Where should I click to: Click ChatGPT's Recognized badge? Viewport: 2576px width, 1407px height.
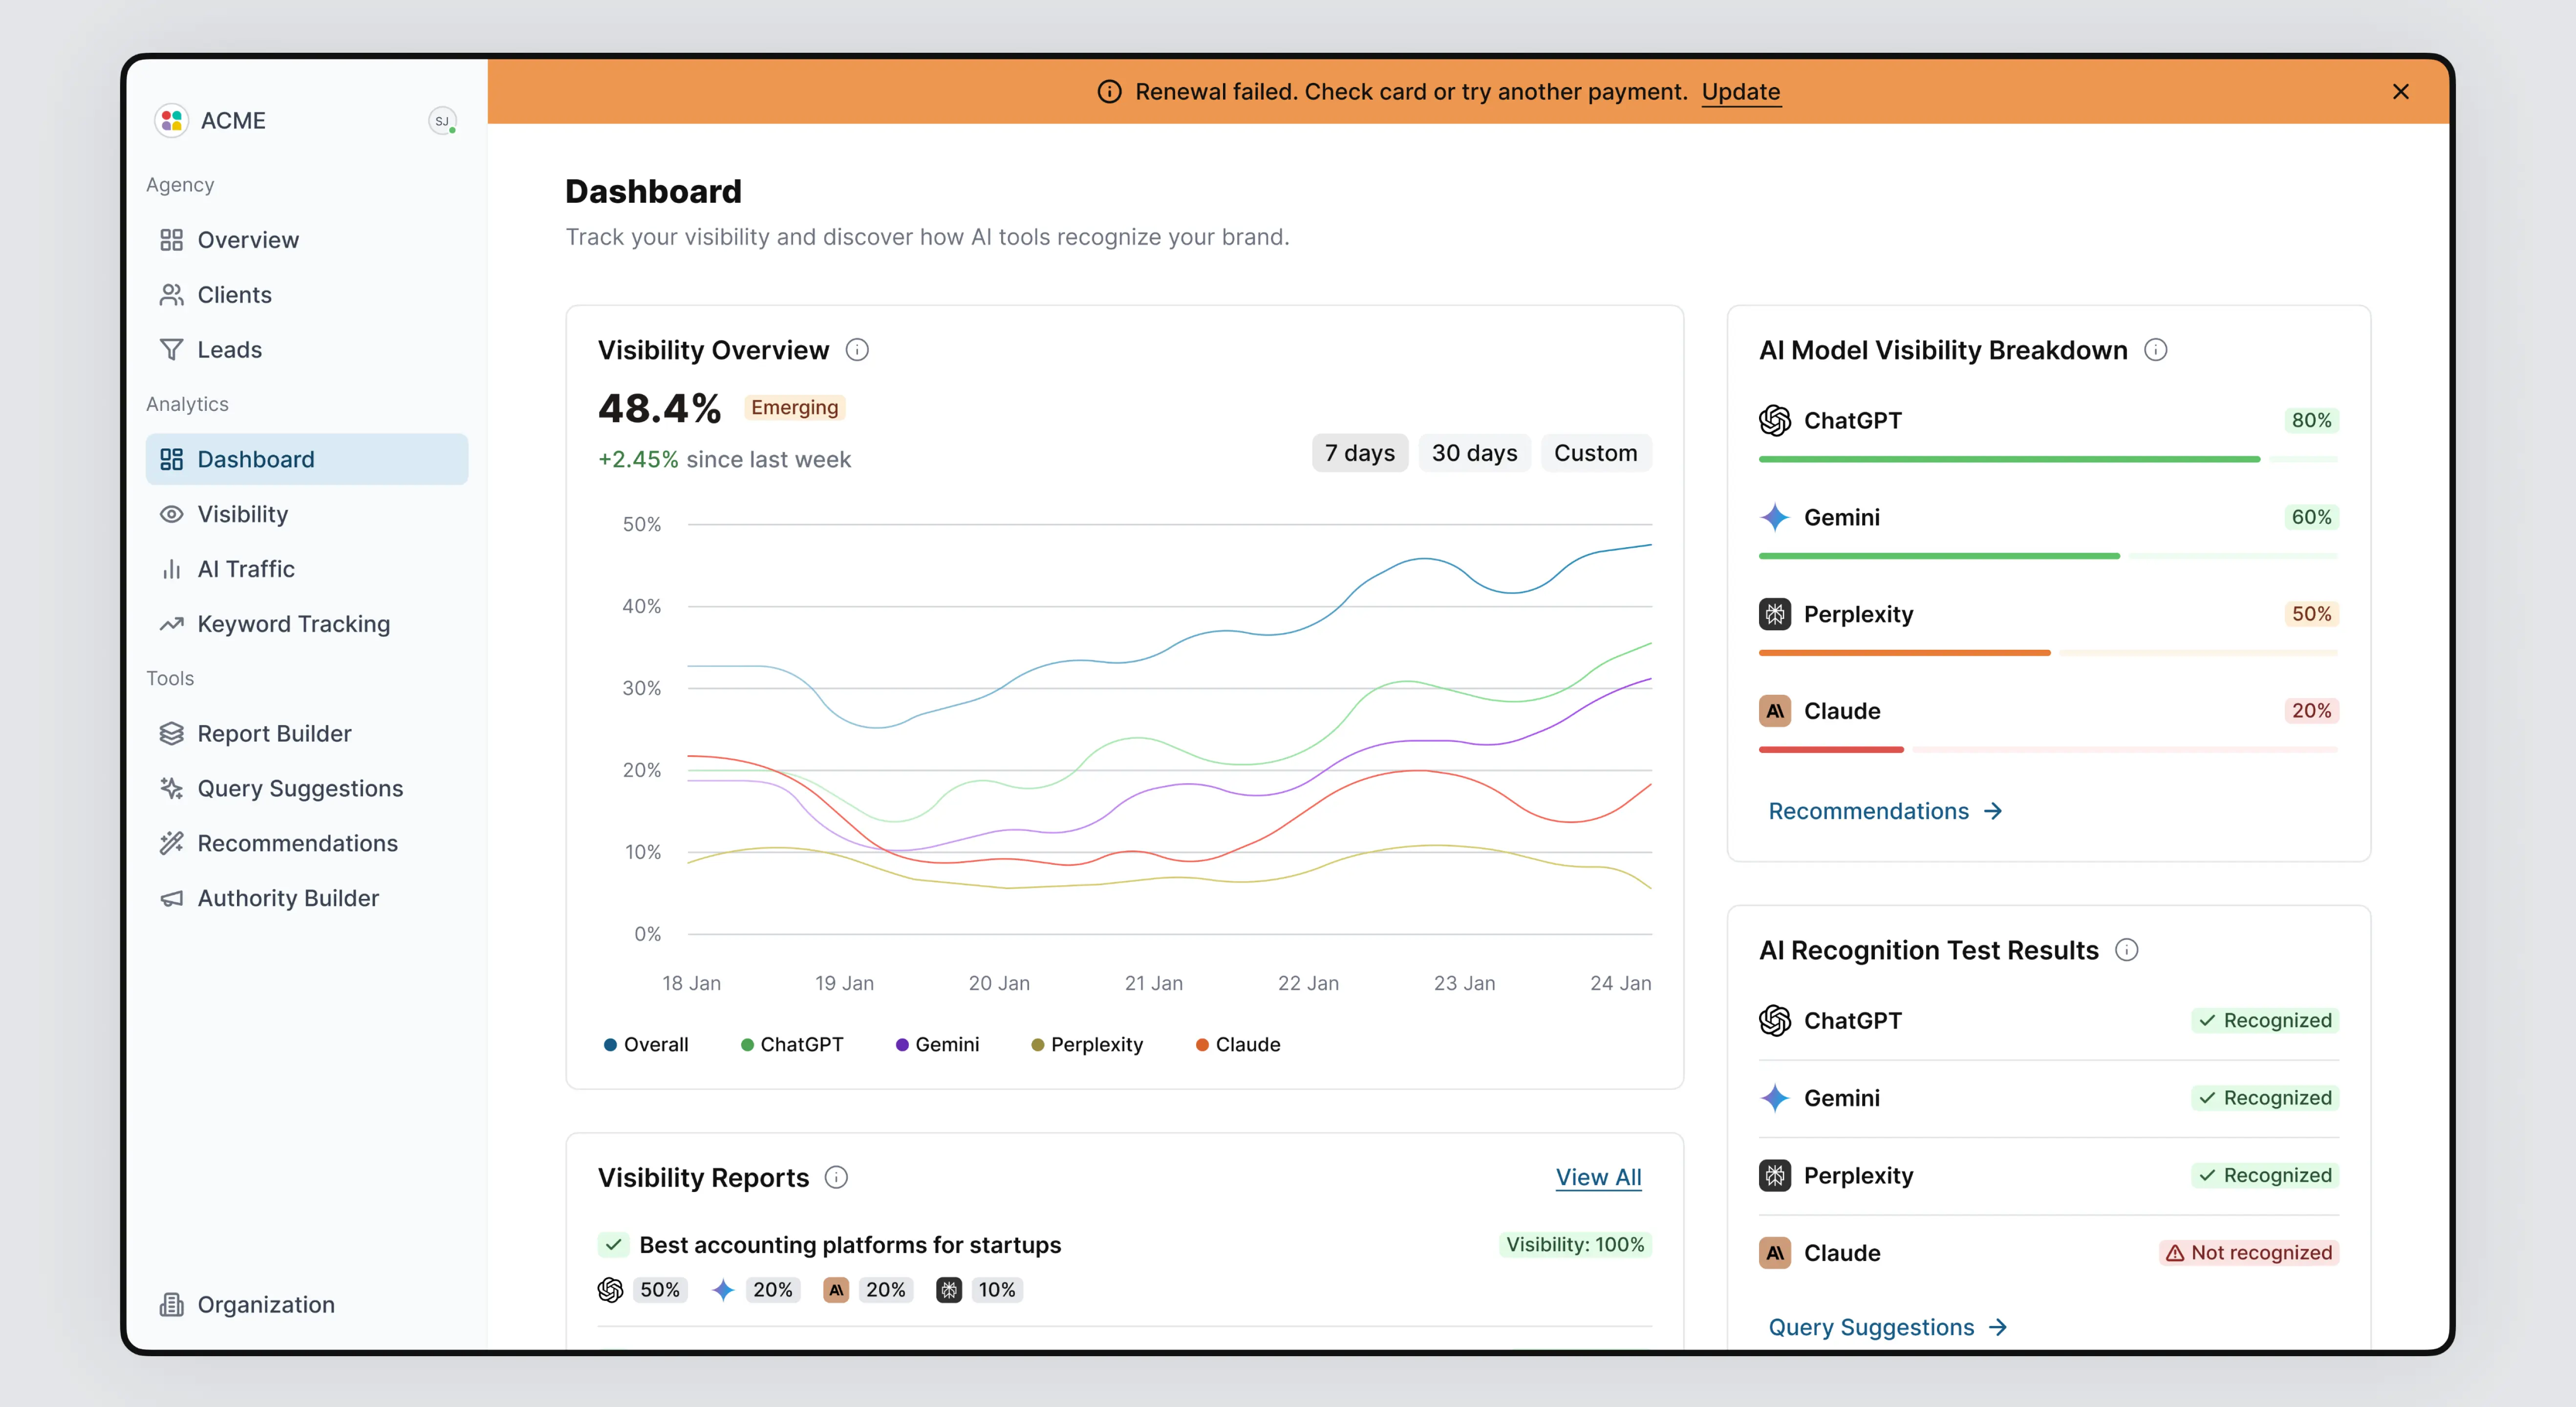pyautogui.click(x=2265, y=1020)
